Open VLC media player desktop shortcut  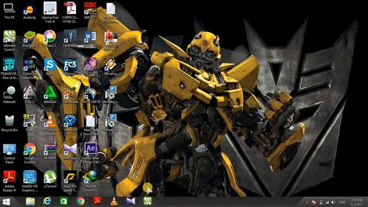(x=50, y=125)
